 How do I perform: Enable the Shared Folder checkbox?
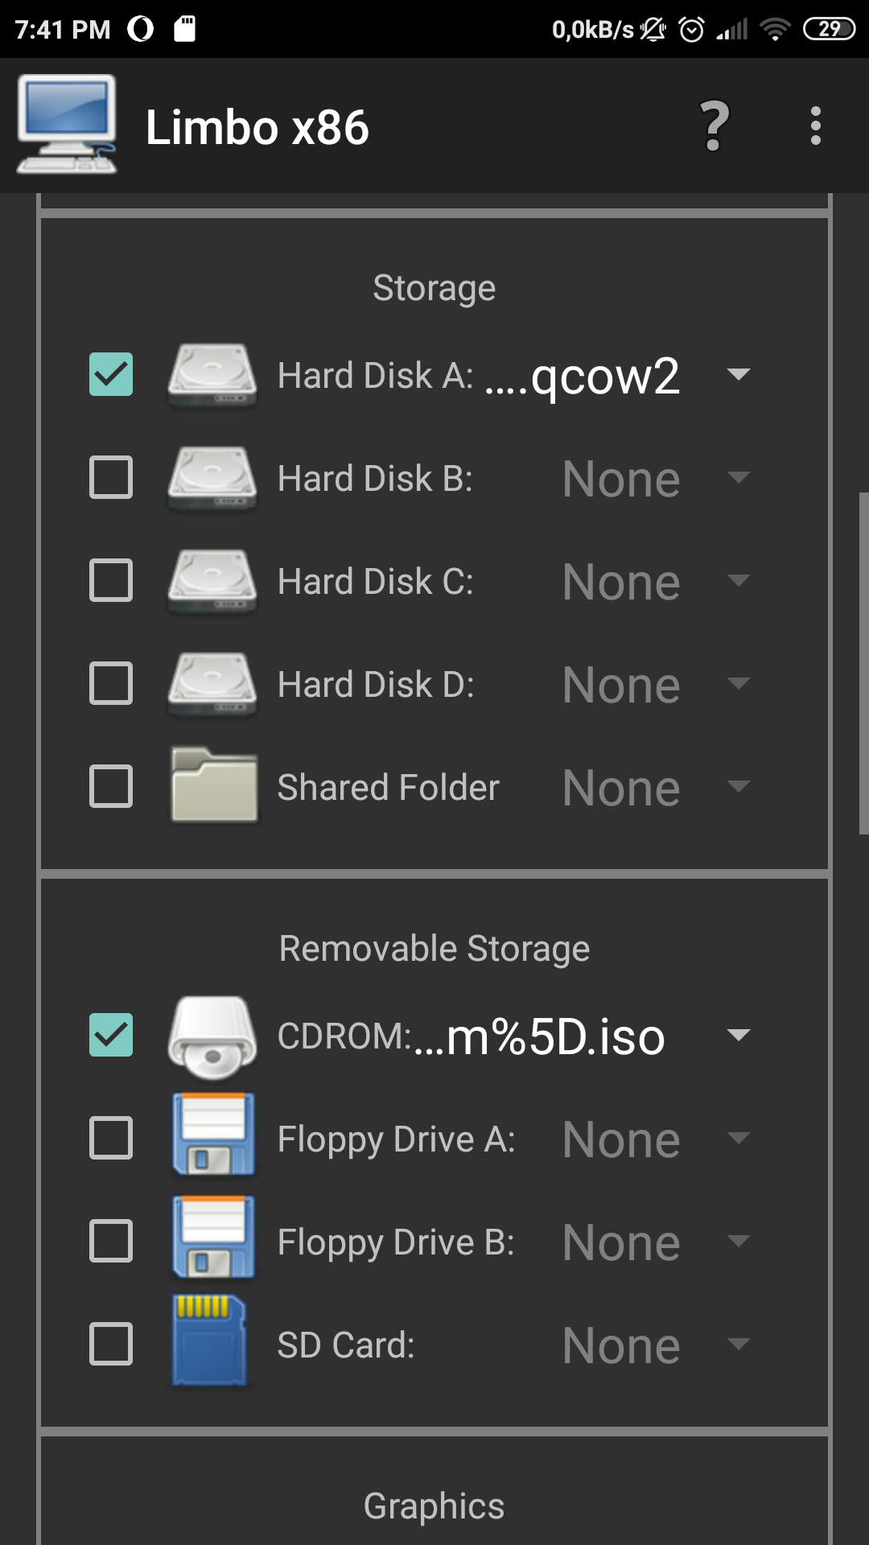pyautogui.click(x=111, y=786)
